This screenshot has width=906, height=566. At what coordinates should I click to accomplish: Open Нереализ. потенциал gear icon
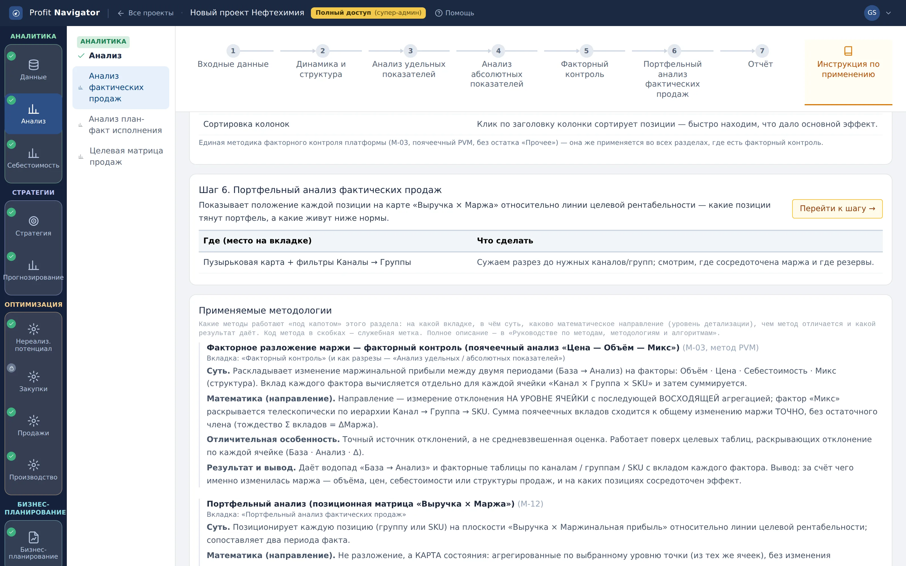coord(33,329)
